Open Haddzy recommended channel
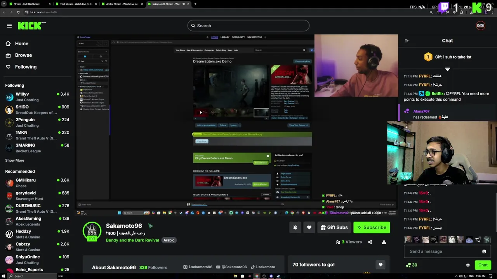The width and height of the screenshot is (497, 279). [x=37, y=234]
